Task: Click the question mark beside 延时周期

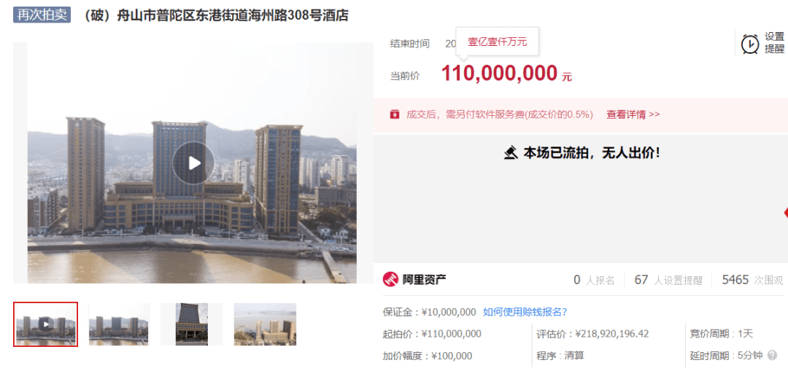Action: pos(772,356)
